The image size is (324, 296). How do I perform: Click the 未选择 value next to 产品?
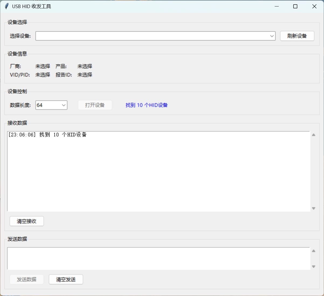pyautogui.click(x=85, y=66)
